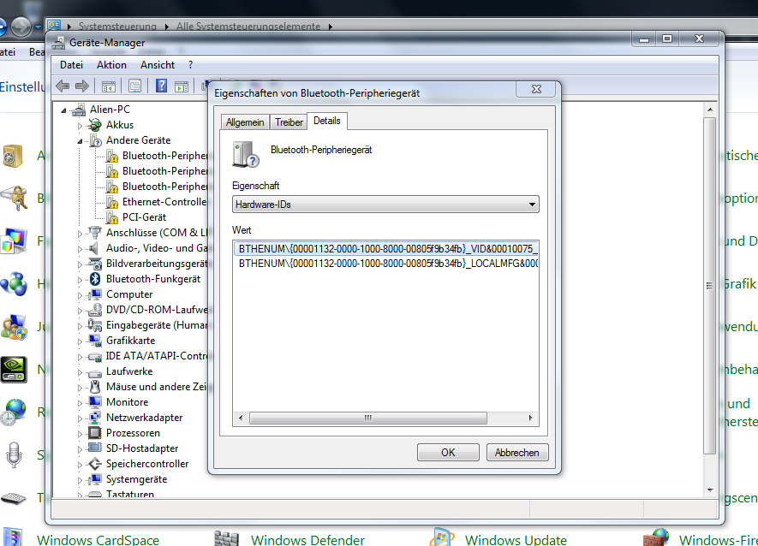
Task: Click the Mäuse und andere Zeigegeräte icon
Action: (x=96, y=387)
